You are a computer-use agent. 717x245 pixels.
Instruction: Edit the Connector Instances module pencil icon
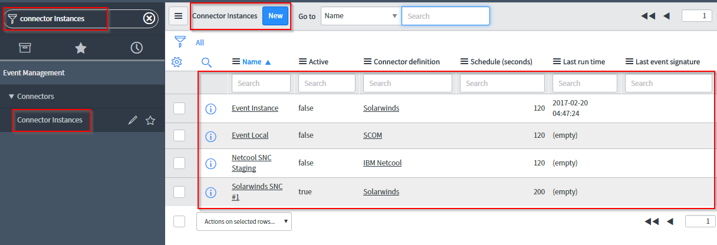tap(133, 120)
